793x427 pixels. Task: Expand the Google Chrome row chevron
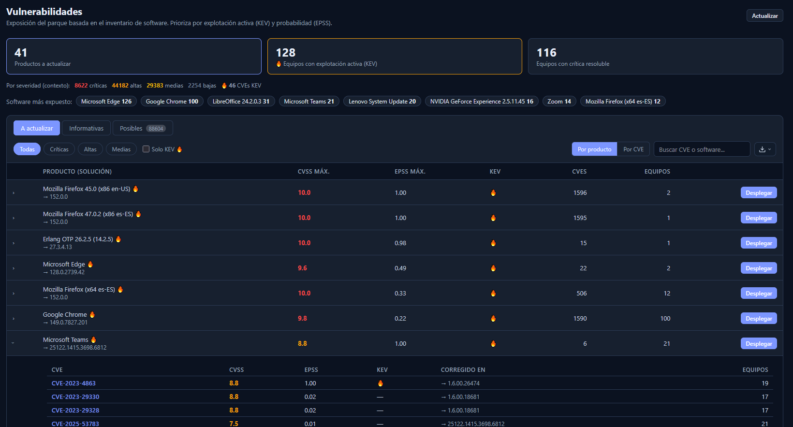coord(14,319)
